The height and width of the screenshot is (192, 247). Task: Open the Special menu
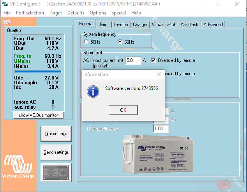tap(118, 13)
